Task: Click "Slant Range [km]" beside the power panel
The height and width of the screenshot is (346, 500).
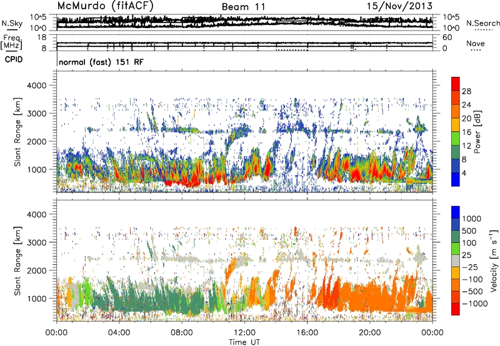Action: [x=17, y=132]
